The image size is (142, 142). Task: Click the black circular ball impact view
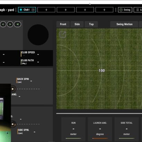point(38,35)
